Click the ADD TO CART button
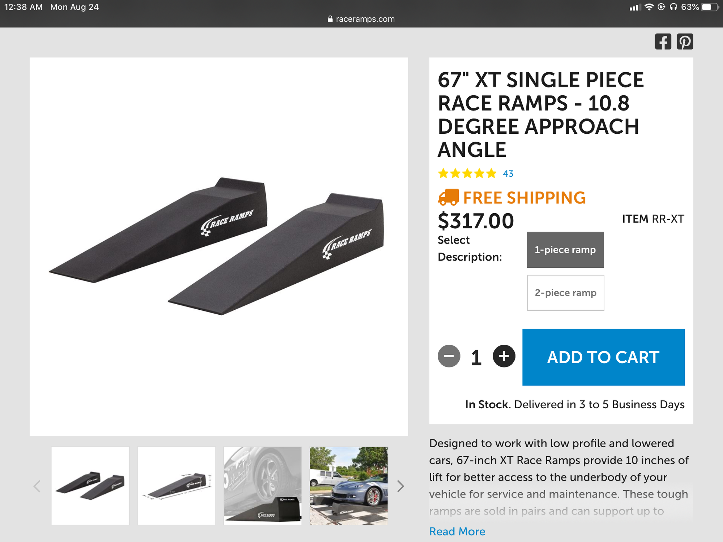This screenshot has height=542, width=723. tap(603, 357)
